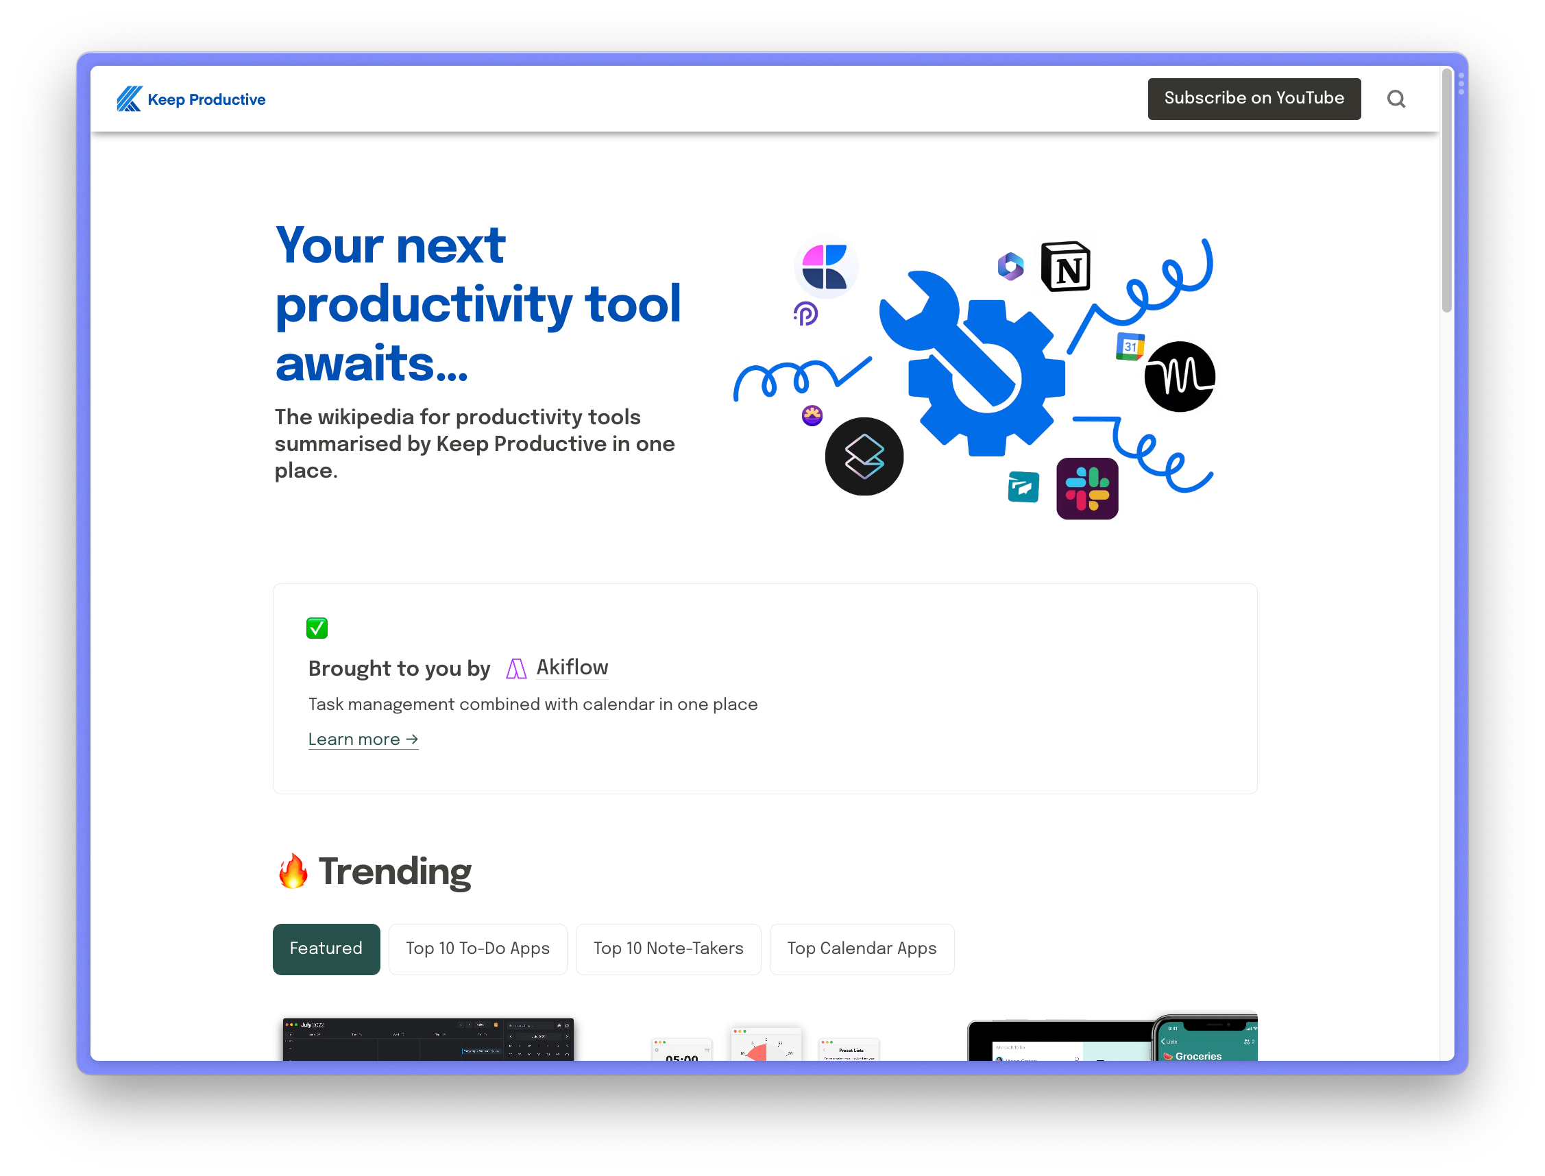Click 'The wikipedia for productivity tools' subtitle
The image size is (1545, 1176).
tap(474, 443)
